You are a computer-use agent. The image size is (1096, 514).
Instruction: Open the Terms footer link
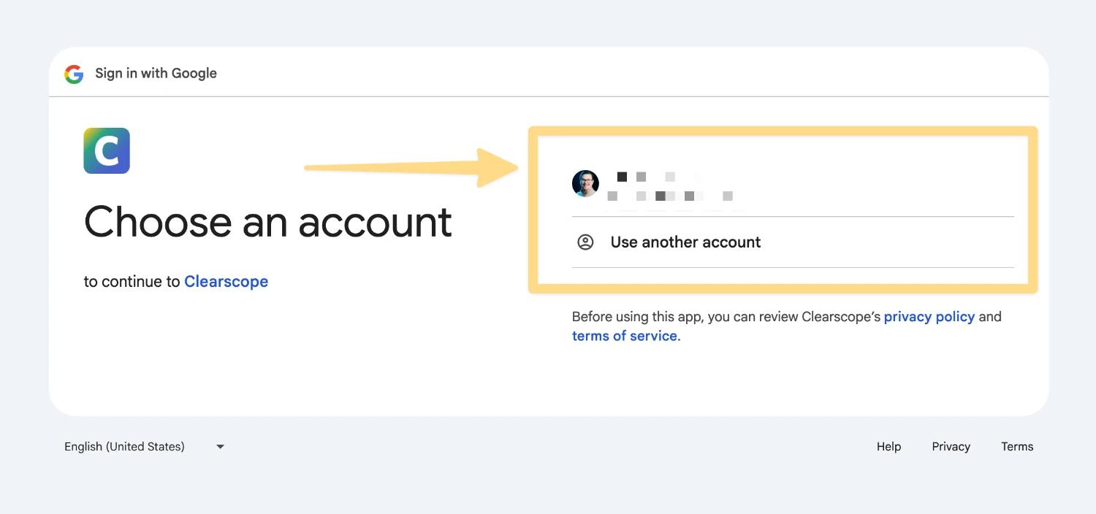pyautogui.click(x=1017, y=446)
